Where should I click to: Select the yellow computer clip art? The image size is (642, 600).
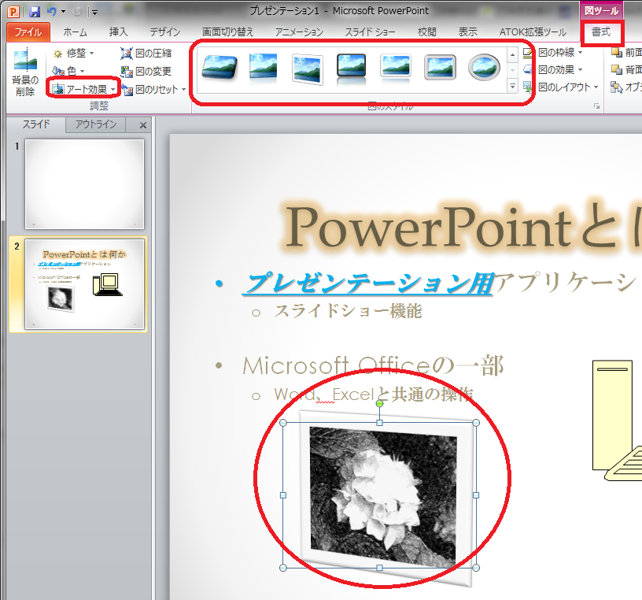(x=617, y=420)
